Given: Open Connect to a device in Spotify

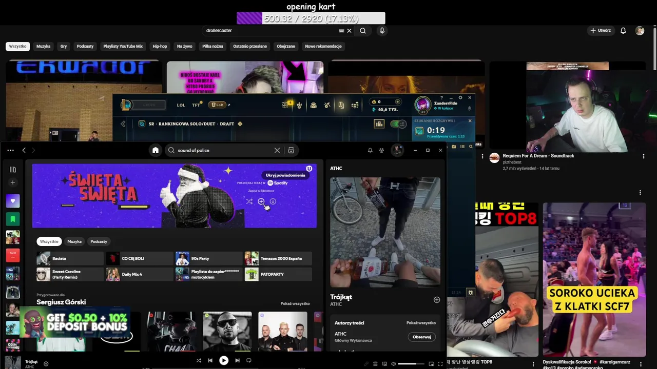Looking at the screenshot, I should (384, 364).
